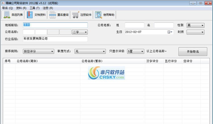The height and width of the screenshot is (124, 213).
Task: Minimize the window
Action: pyautogui.click(x=193, y=3)
